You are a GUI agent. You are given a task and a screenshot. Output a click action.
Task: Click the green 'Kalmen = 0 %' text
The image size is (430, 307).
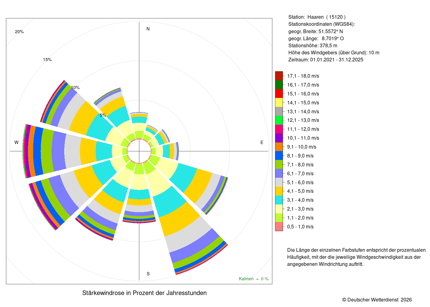tap(254, 279)
